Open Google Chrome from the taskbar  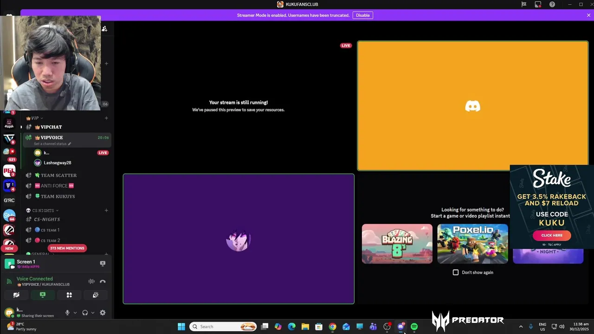(x=332, y=327)
